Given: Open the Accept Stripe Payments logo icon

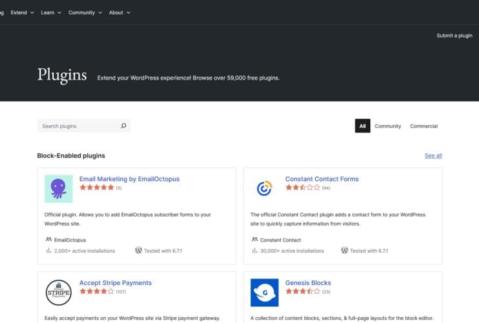Looking at the screenshot, I should (58, 293).
